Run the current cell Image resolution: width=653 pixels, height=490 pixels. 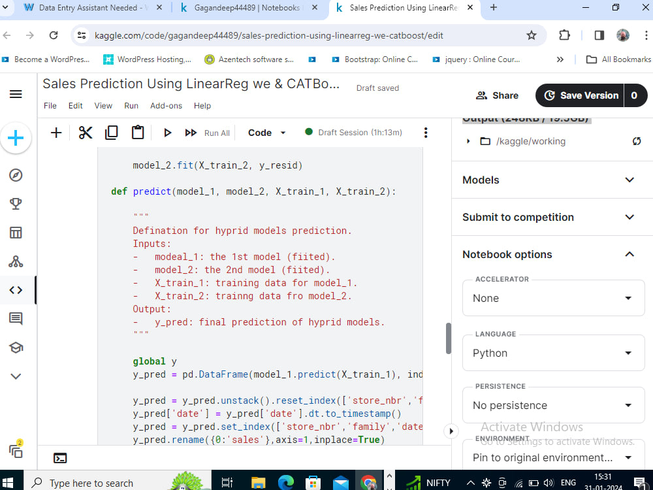(167, 132)
